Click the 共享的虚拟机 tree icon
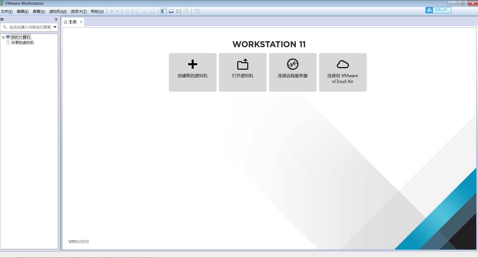The height and width of the screenshot is (258, 478). [8, 42]
